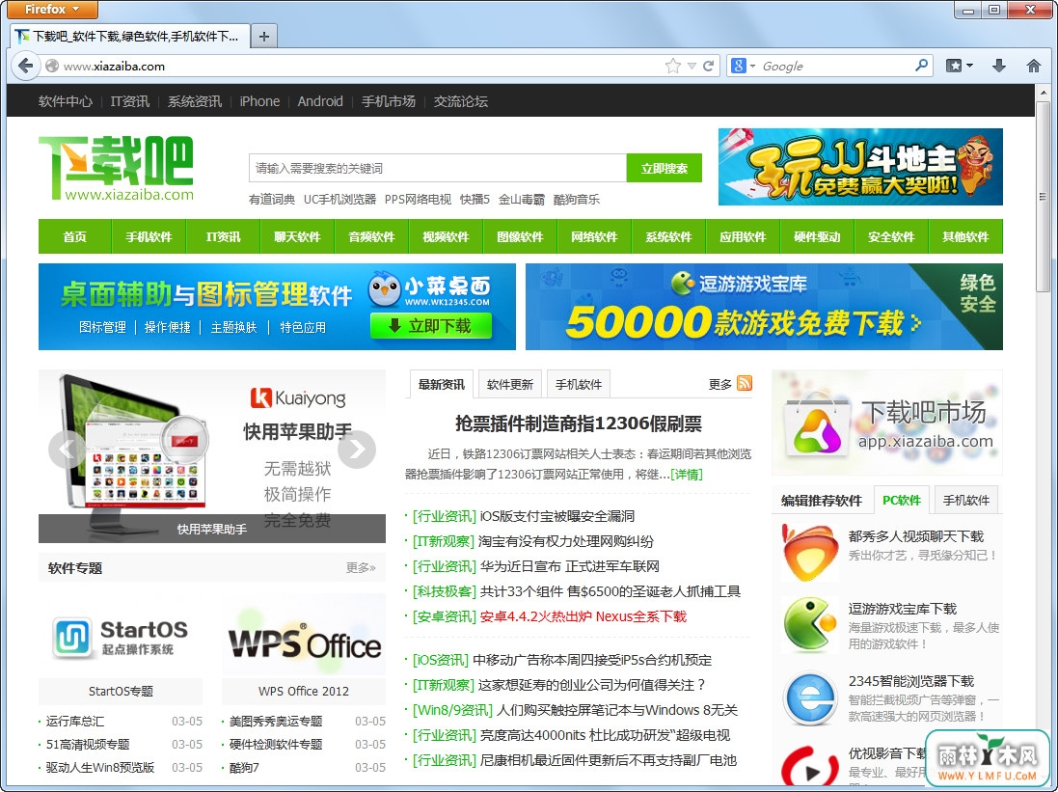This screenshot has width=1058, height=792.
Task: Click the 都秀多人视频聊天 app icon
Action: pyautogui.click(x=810, y=553)
